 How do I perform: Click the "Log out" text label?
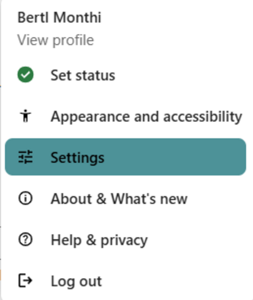pos(76,281)
